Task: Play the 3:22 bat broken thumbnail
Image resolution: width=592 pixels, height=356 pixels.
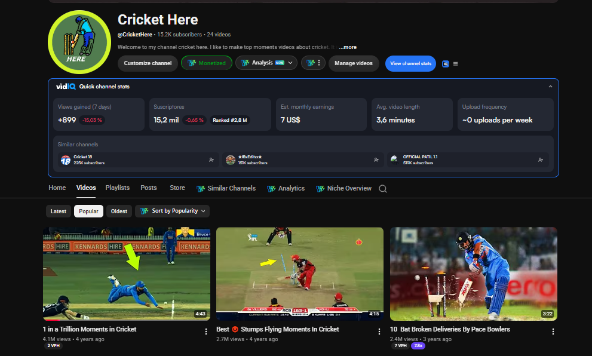Action: point(474,274)
